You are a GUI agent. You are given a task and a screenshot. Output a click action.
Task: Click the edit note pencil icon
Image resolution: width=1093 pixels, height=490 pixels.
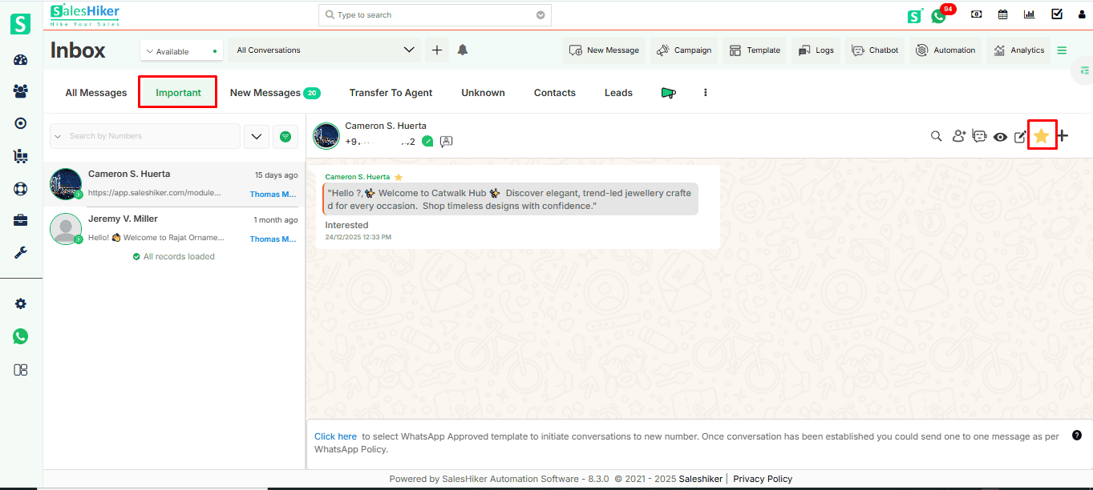[x=1020, y=137]
